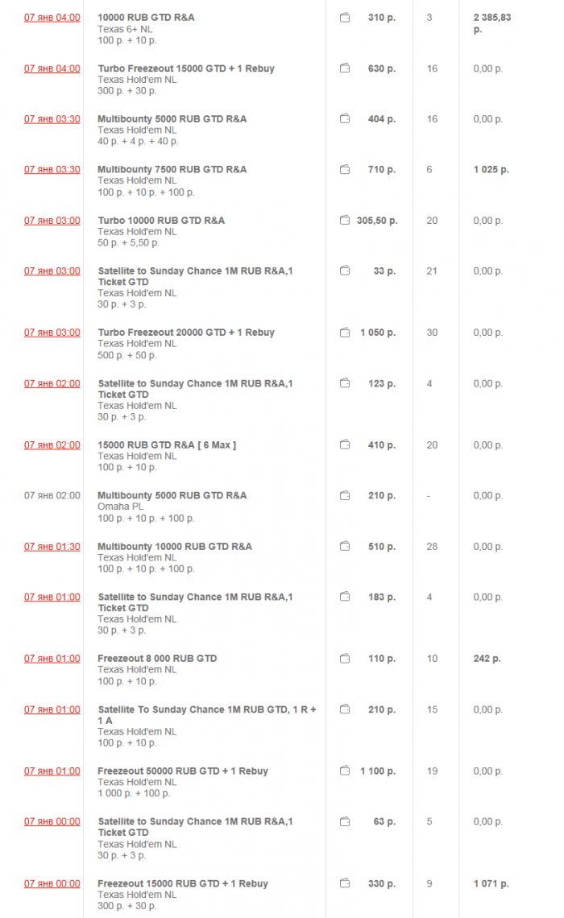Viewport: 564px width, 918px height.
Task: Click wallet icon beside the 310 р. buy-in
Action: [345, 17]
